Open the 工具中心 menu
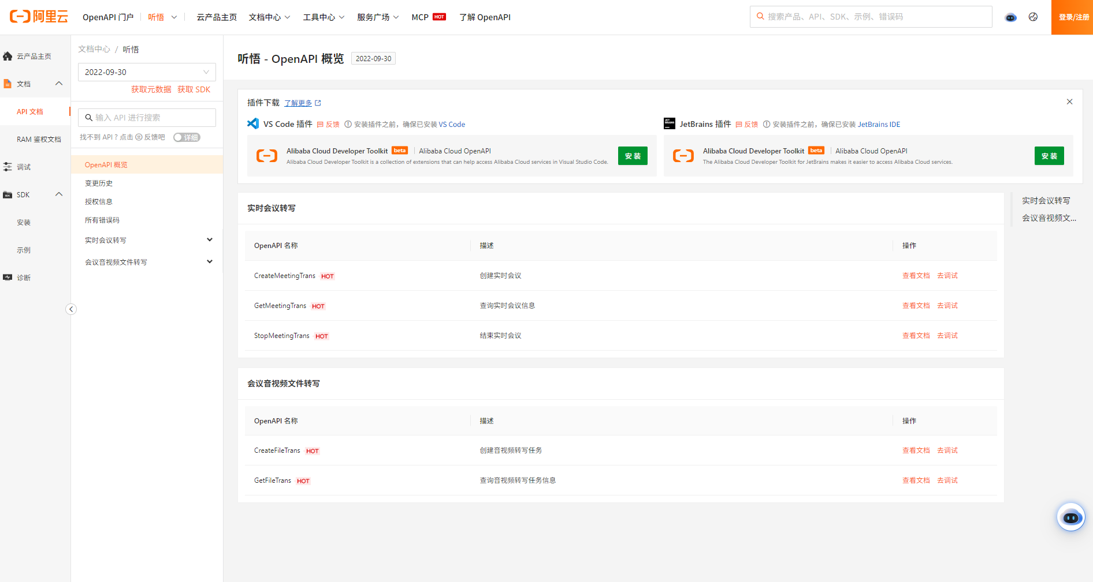Viewport: 1093px width, 582px height. pyautogui.click(x=324, y=17)
